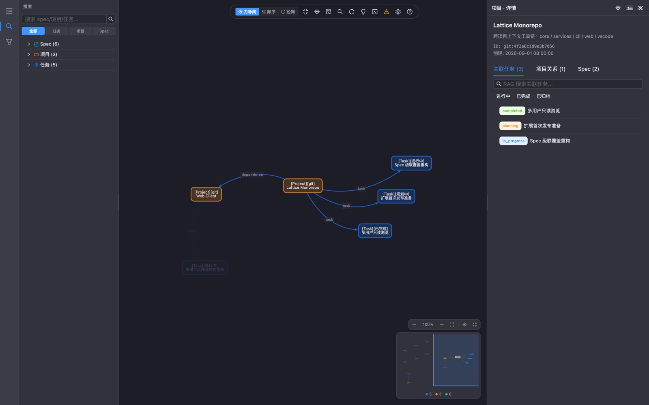Viewport: 649px width, 405px height.
Task: Click the magnifier search icon in top toolbar
Action: pyautogui.click(x=340, y=12)
